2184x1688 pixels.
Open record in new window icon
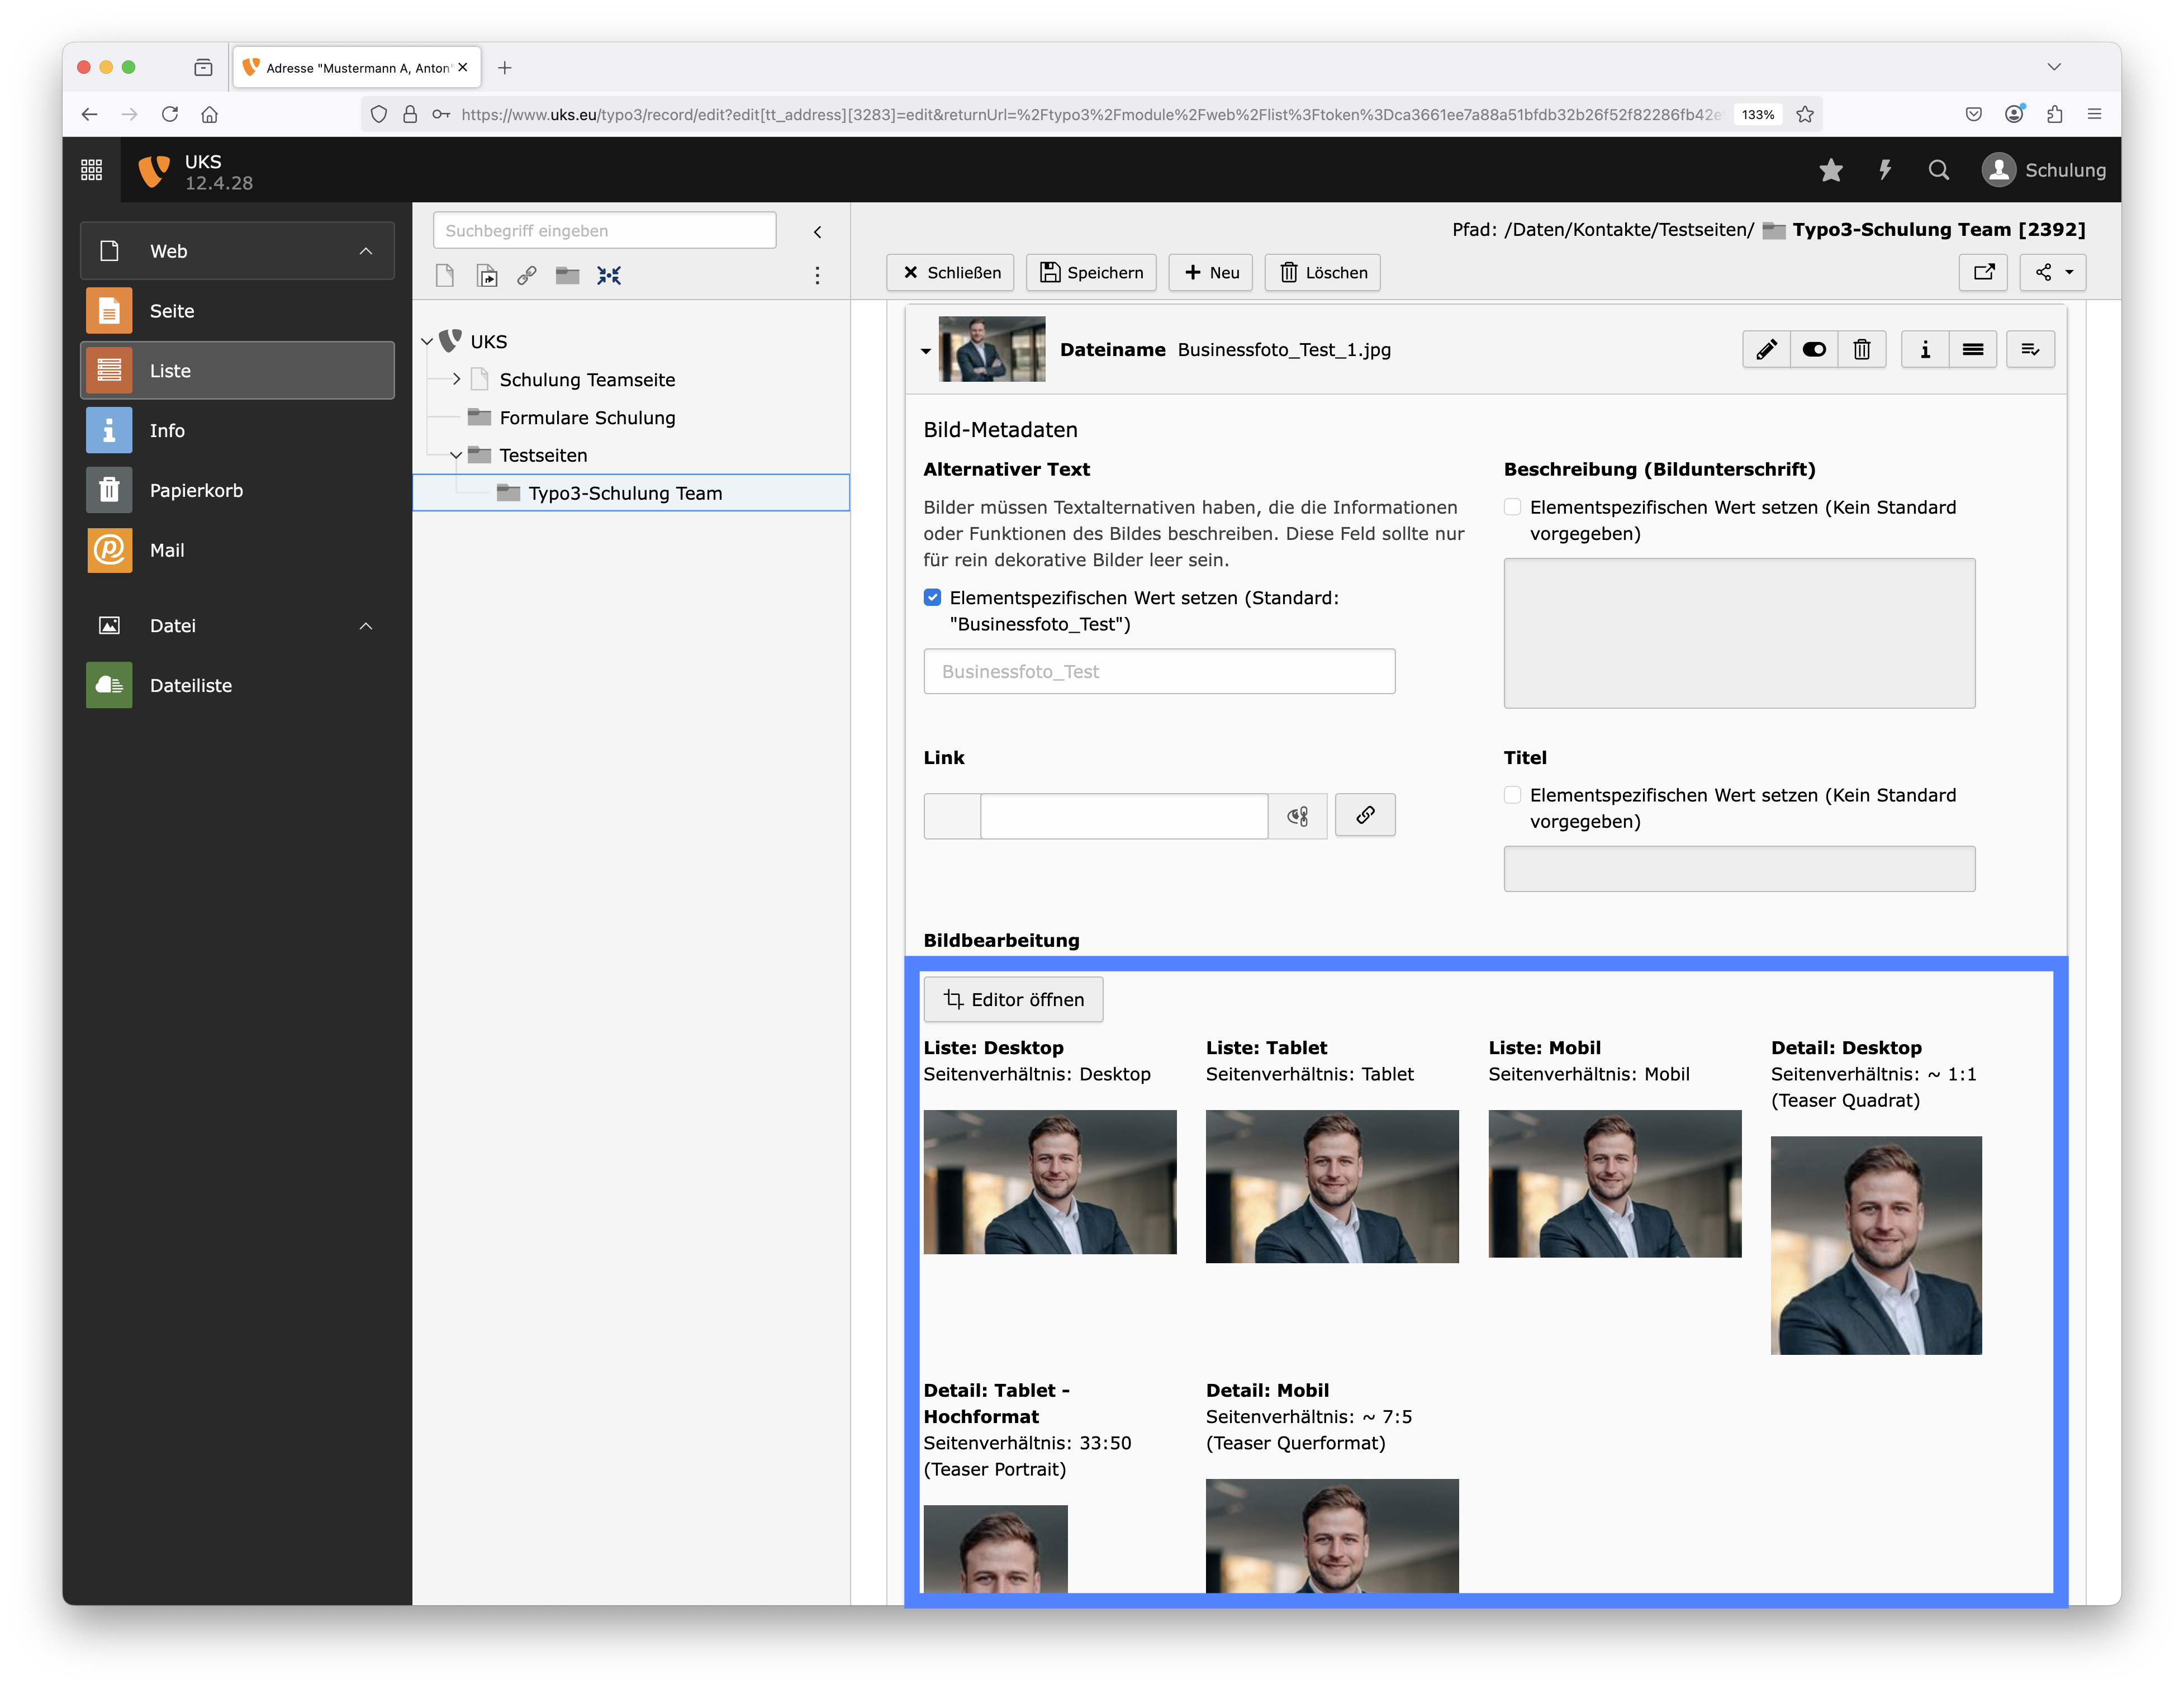1983,272
